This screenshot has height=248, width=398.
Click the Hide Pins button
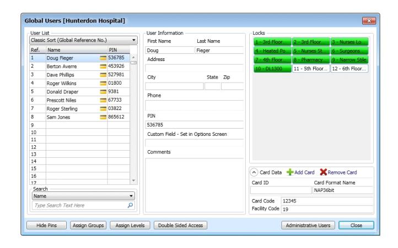pos(46,225)
